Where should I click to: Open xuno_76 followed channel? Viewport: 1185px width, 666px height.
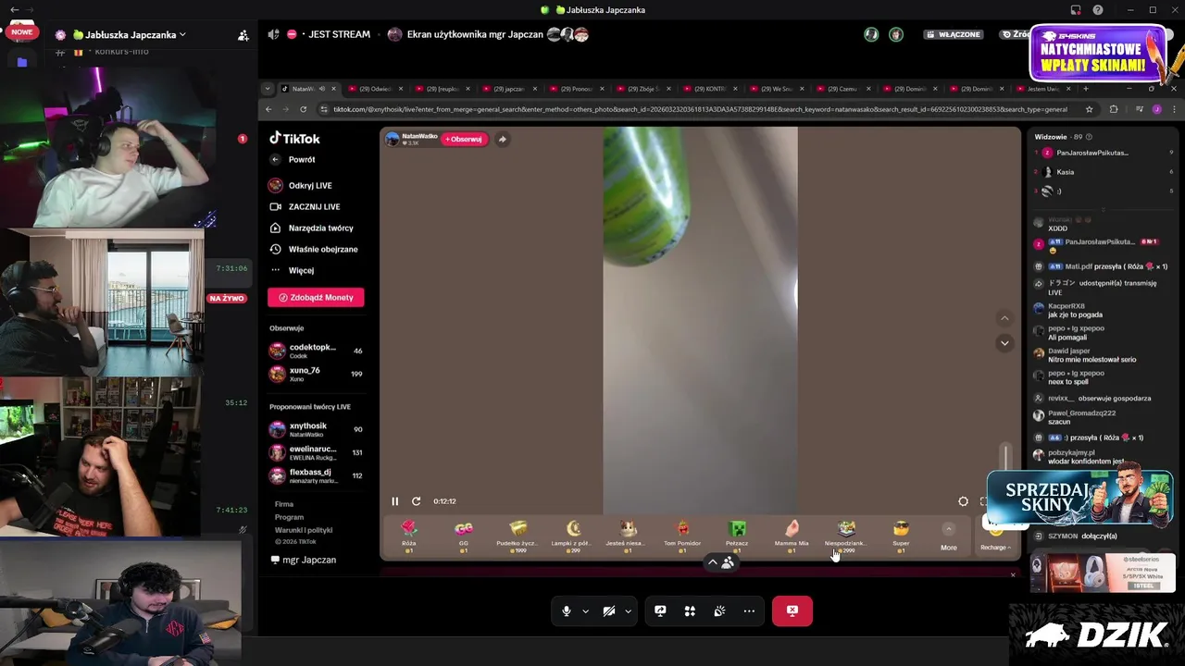point(316,374)
